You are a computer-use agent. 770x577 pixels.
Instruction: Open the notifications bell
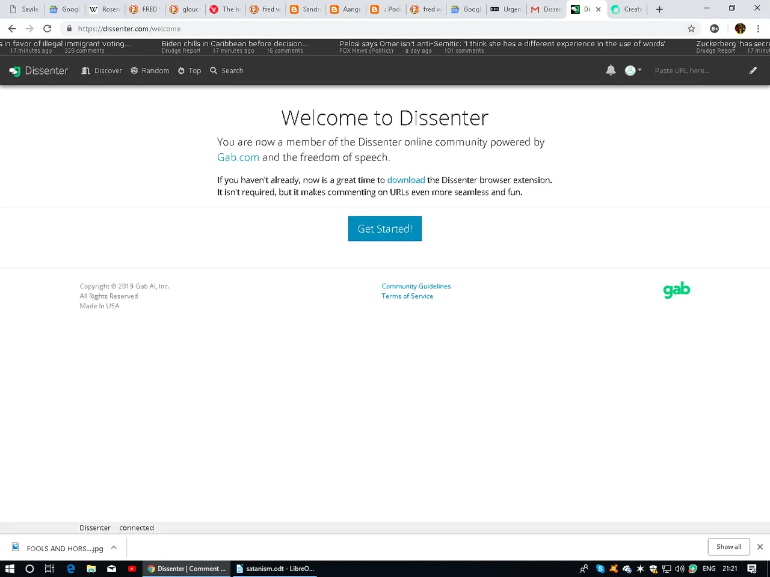point(611,70)
